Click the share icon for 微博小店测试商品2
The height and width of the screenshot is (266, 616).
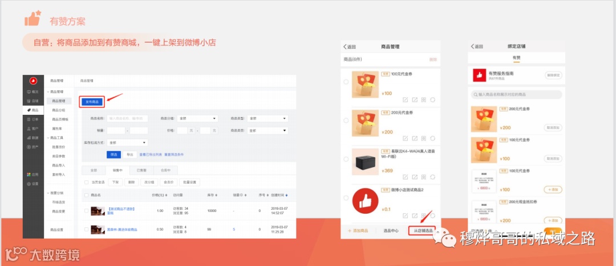tap(415, 215)
